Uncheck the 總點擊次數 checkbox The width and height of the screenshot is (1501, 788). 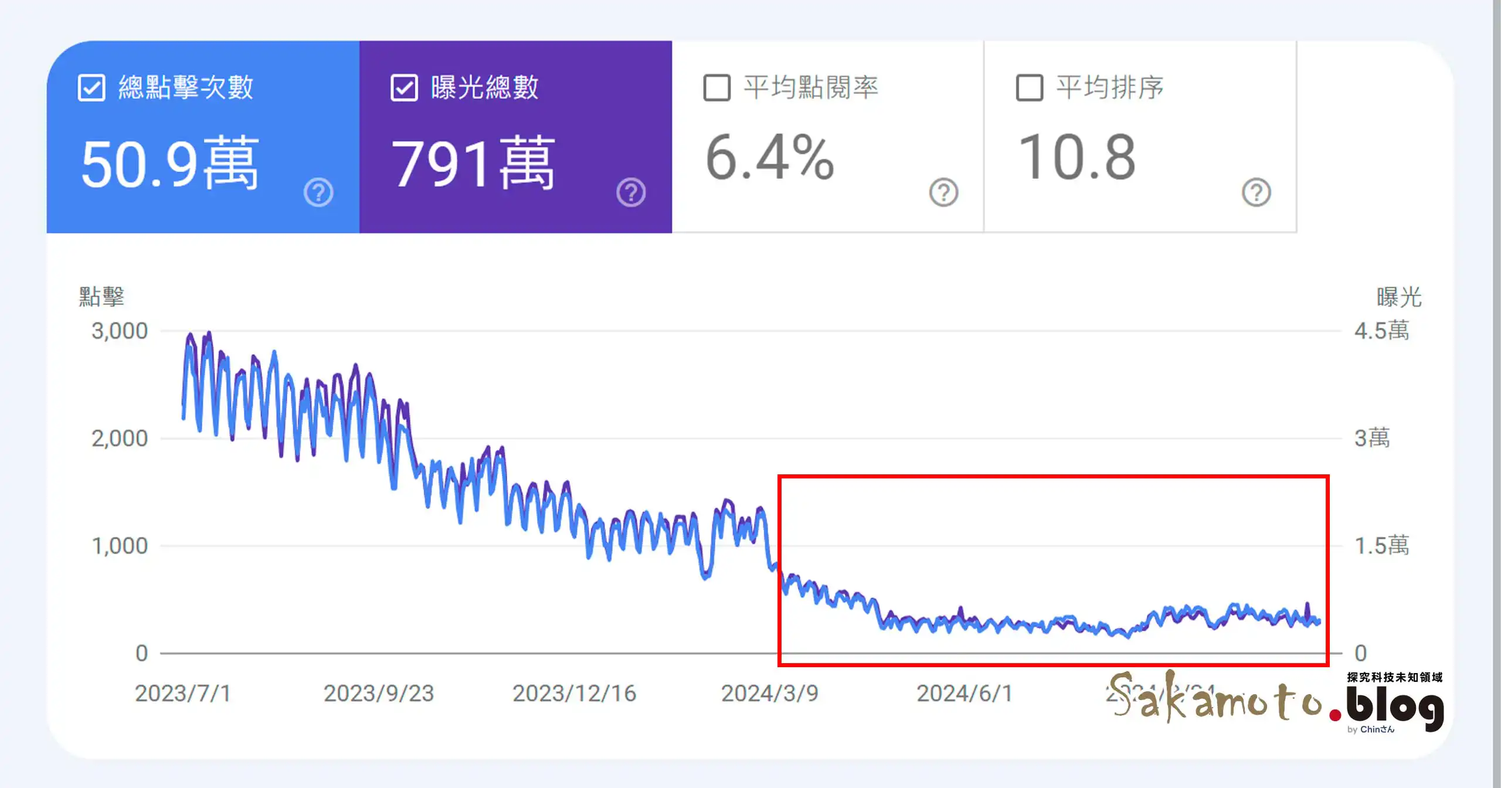pos(91,88)
